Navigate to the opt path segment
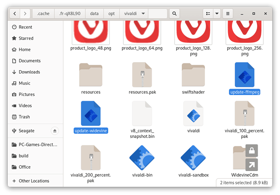This screenshot has width=280, height=195. [112, 13]
